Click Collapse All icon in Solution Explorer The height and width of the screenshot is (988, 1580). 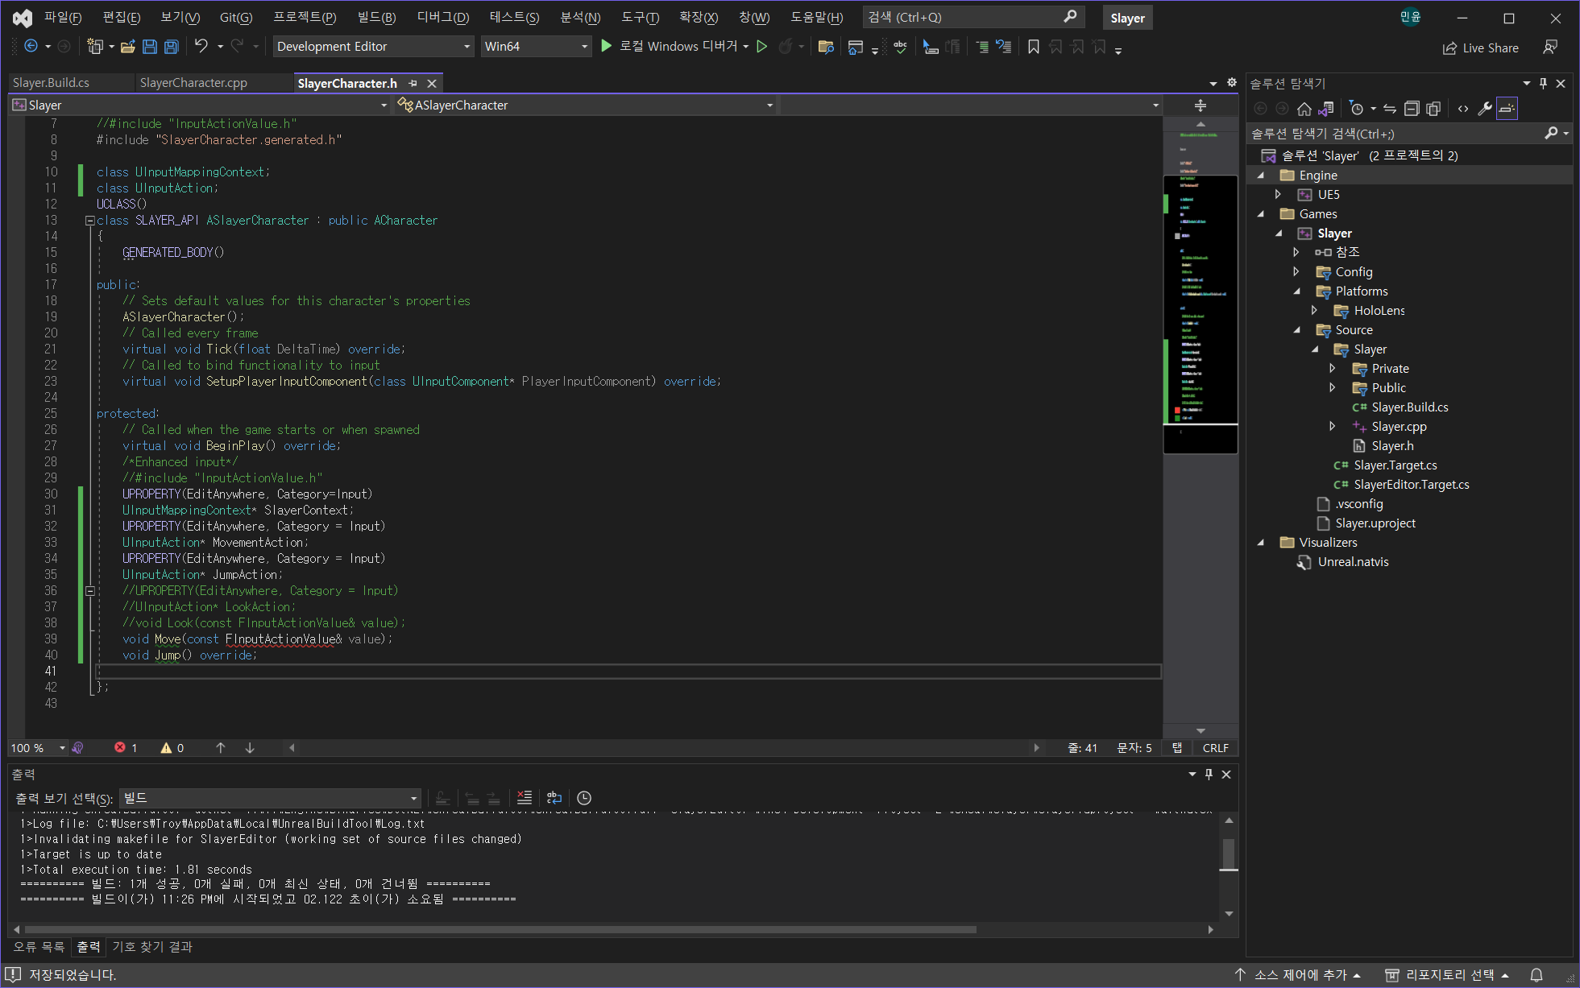(1412, 109)
